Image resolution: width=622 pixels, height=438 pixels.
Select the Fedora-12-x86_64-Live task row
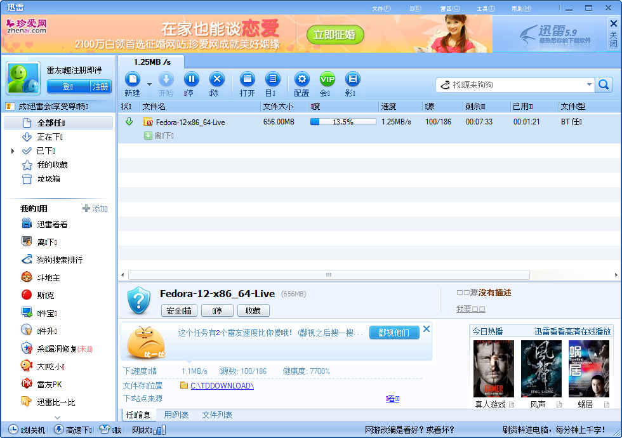pos(369,128)
